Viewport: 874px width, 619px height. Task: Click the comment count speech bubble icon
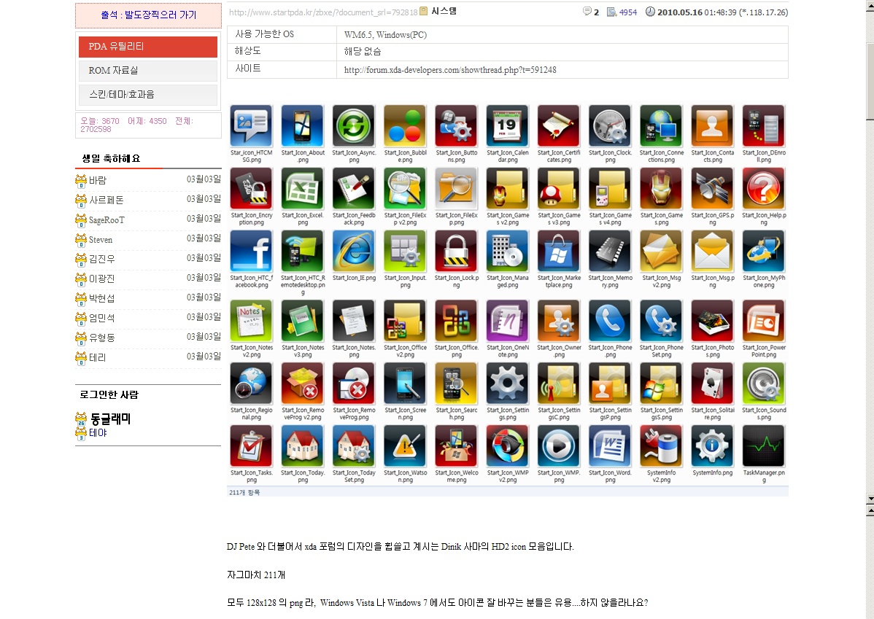[x=587, y=12]
